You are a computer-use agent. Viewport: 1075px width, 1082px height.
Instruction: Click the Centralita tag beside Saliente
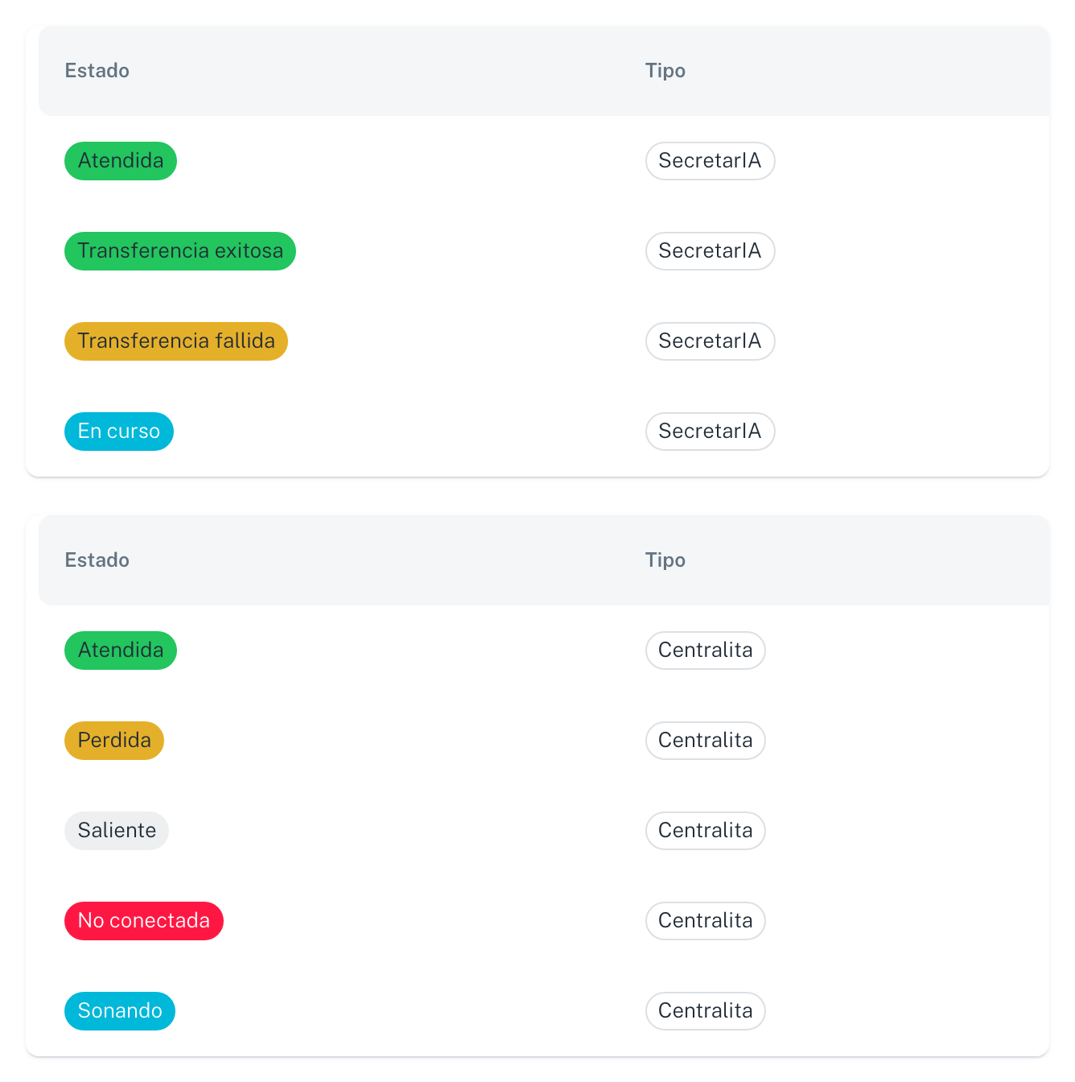tap(705, 831)
